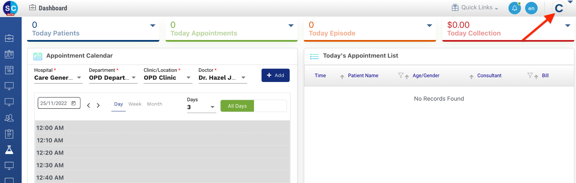Open the date picker calendar icon
576x183 pixels.
[74, 103]
